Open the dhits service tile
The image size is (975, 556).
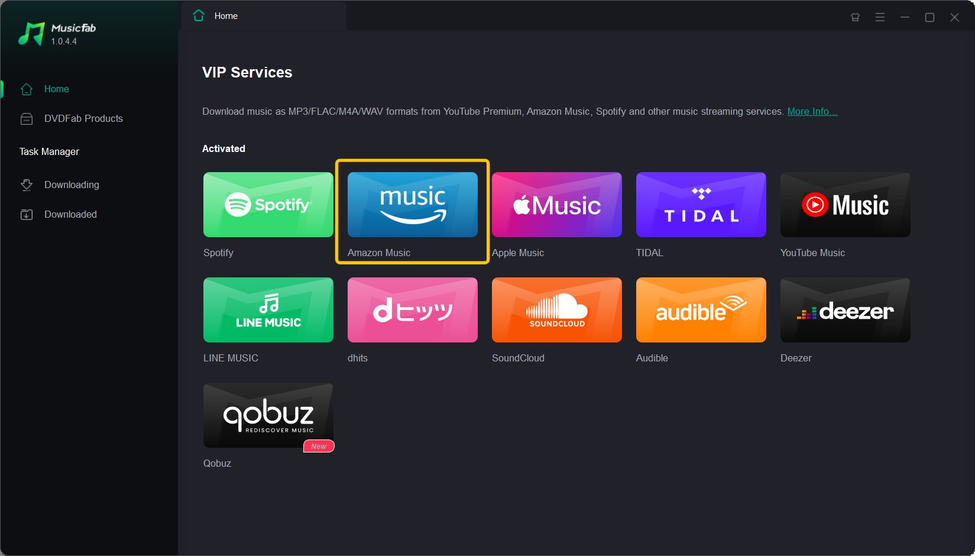coord(412,310)
